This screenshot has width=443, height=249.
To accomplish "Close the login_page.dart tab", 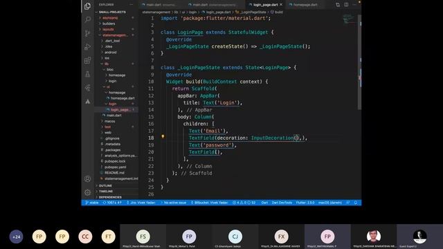I will tap(281, 5).
